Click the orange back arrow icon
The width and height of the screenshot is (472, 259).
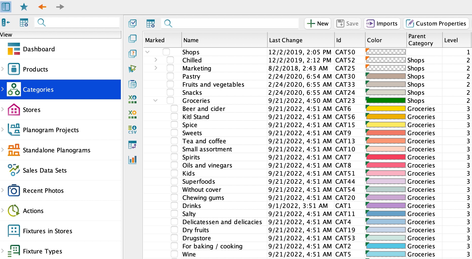(42, 7)
